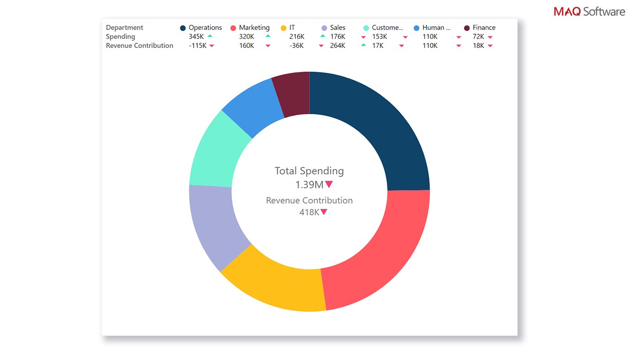Click the Marketing revenue value 160K

pos(247,46)
